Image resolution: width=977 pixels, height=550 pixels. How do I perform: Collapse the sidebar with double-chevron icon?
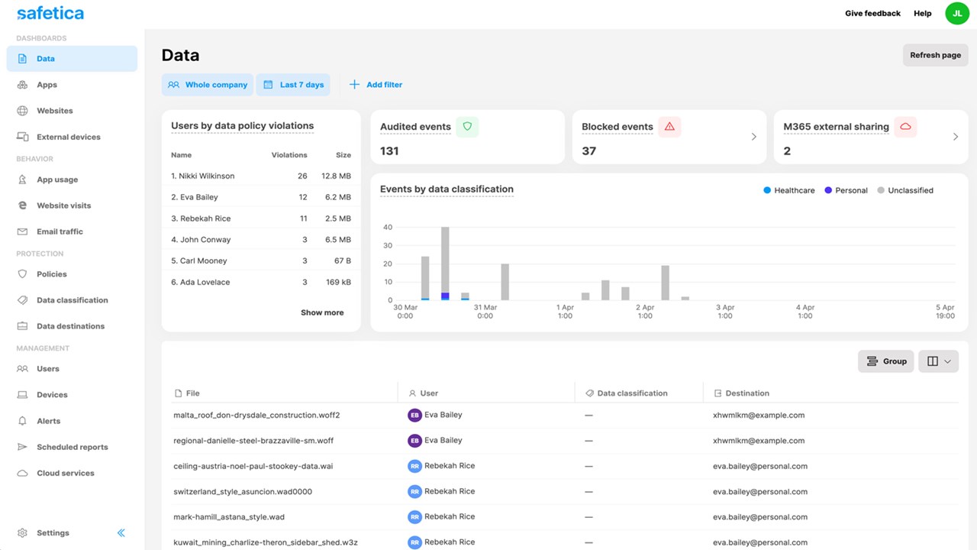[121, 533]
